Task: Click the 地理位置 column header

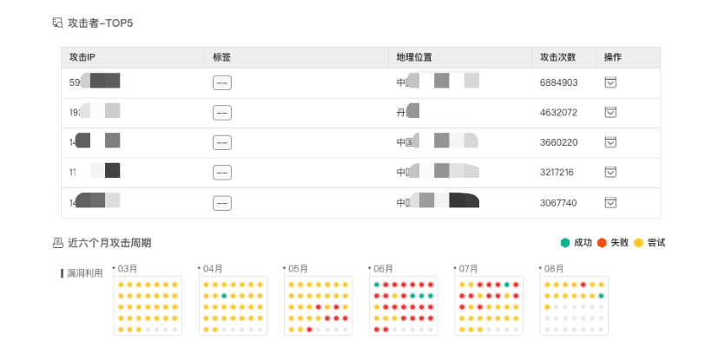Action: (414, 57)
